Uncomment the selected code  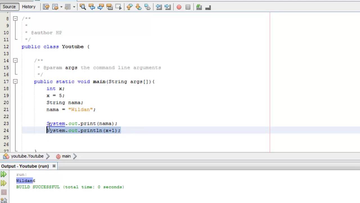tap(208, 7)
